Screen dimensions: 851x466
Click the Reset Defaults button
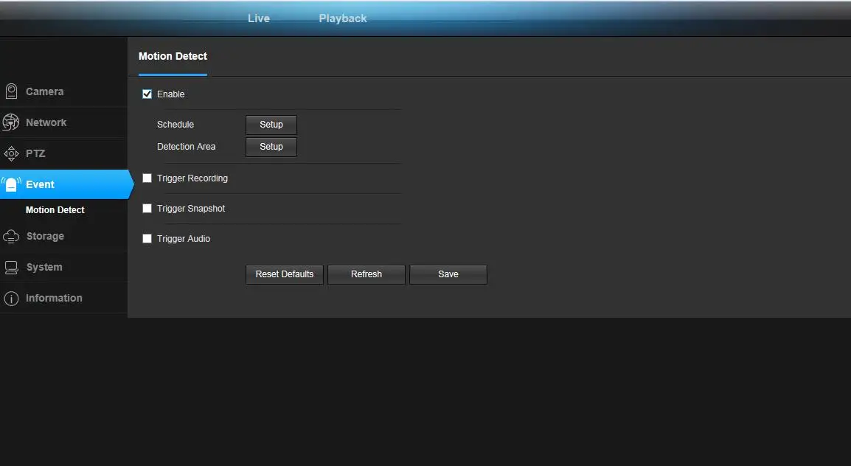285,274
